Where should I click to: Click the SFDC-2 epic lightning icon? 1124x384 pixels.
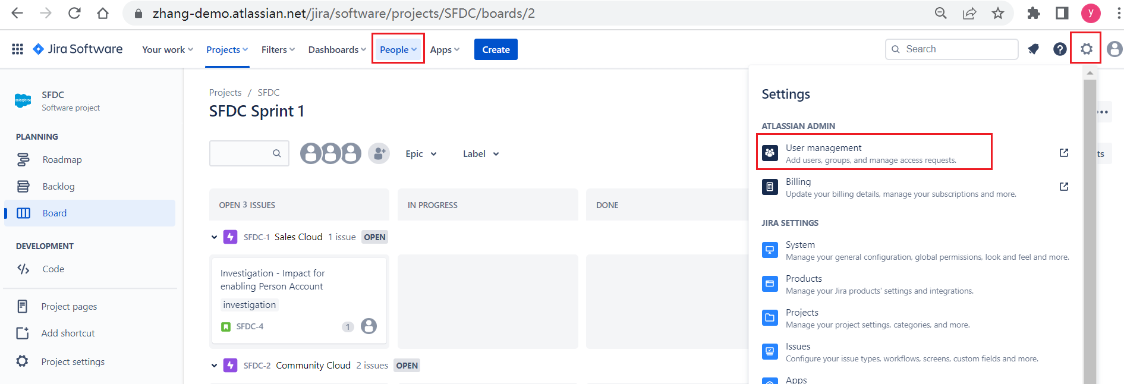click(230, 365)
